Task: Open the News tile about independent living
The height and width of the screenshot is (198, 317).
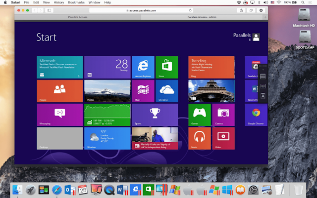Action: (x=155, y=138)
